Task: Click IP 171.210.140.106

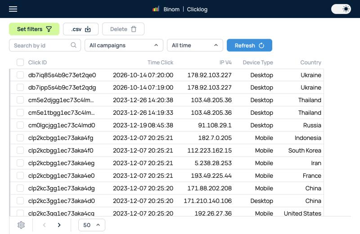Action: 207,201
